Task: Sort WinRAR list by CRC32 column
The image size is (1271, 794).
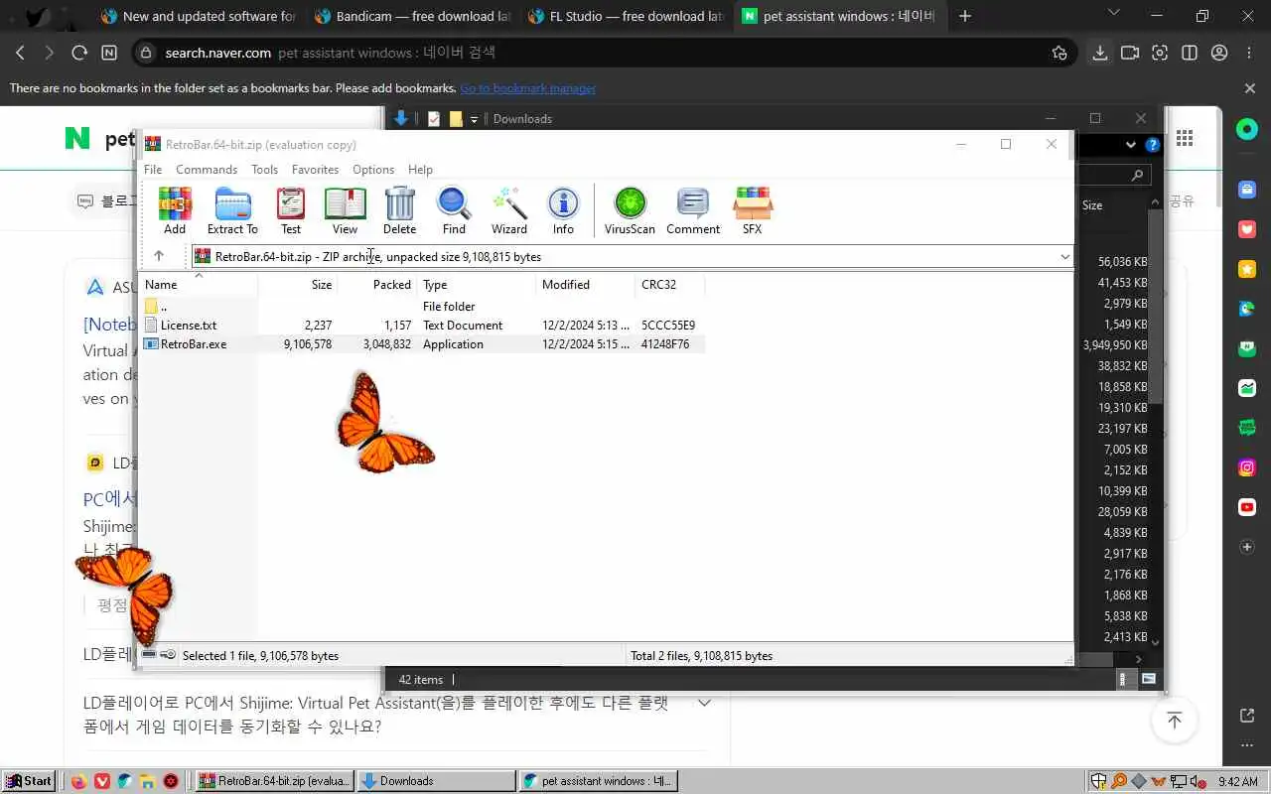Action: click(x=670, y=285)
